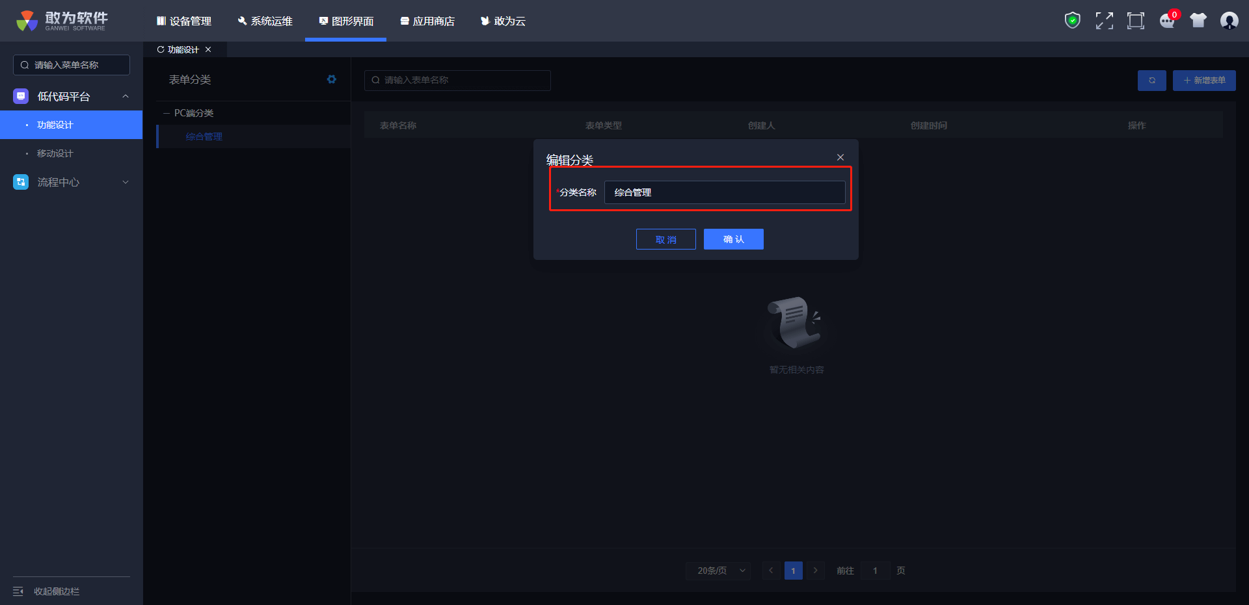Go to next page arrow
The image size is (1249, 605).
coord(815,571)
